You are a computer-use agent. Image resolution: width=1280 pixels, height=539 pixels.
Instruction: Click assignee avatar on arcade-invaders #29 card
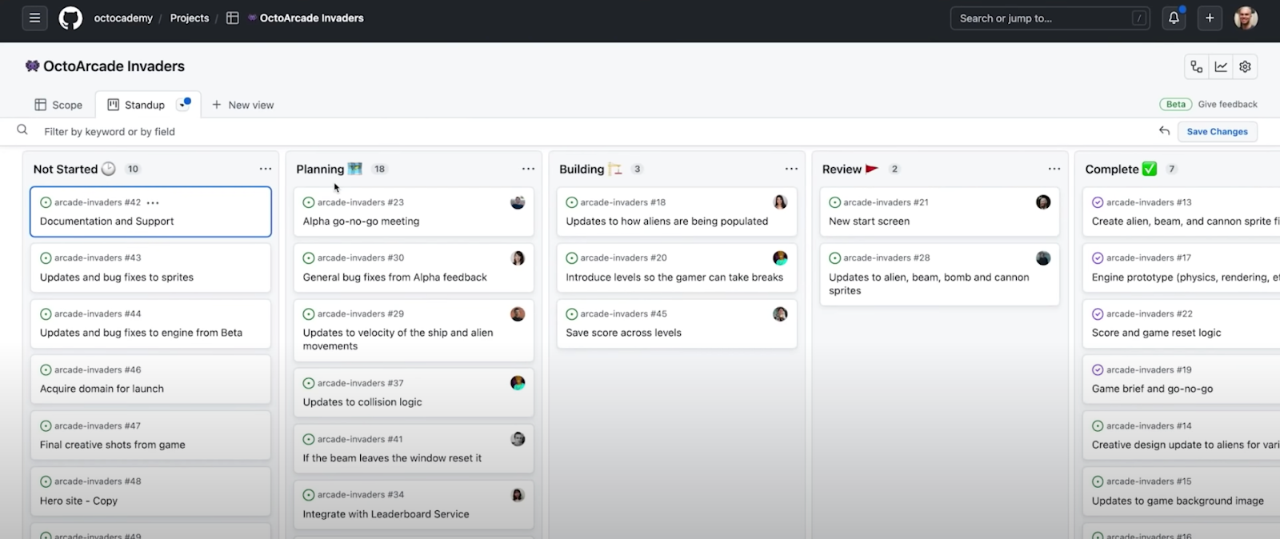pyautogui.click(x=518, y=314)
